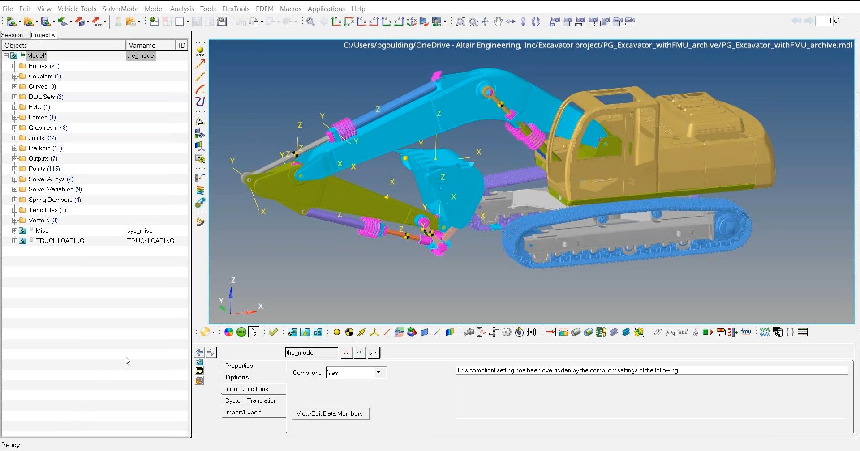The height and width of the screenshot is (451, 860).
Task: Click the green RUN simulation icon
Action: point(241,332)
